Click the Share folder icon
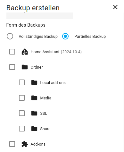Screen dimensions: 124x152 pos(34,129)
